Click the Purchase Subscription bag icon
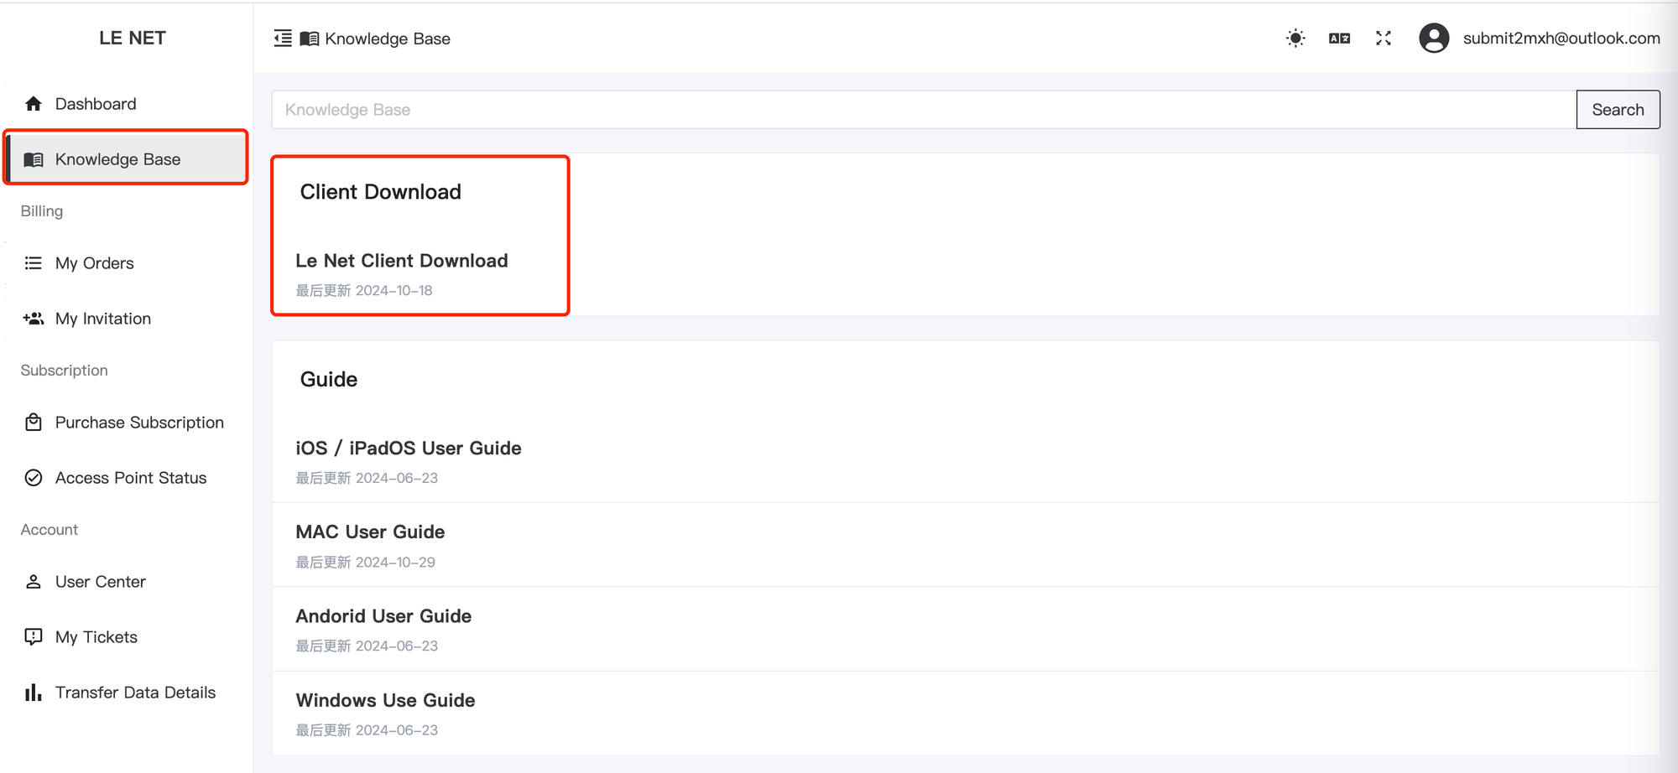The width and height of the screenshot is (1678, 773). tap(34, 423)
